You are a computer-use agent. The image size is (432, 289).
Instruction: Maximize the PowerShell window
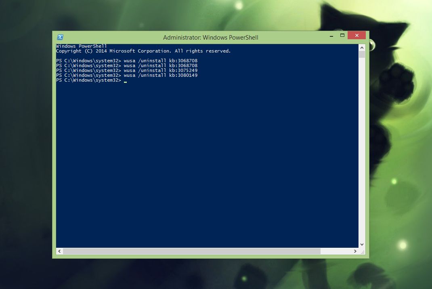(342, 35)
